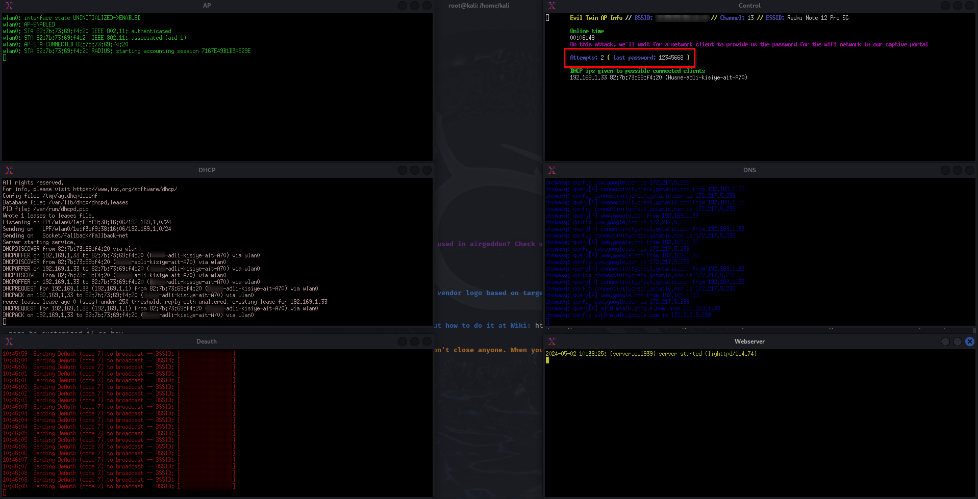Click the "AP" window title text
Image resolution: width=978 pixels, height=499 pixels.
(207, 6)
